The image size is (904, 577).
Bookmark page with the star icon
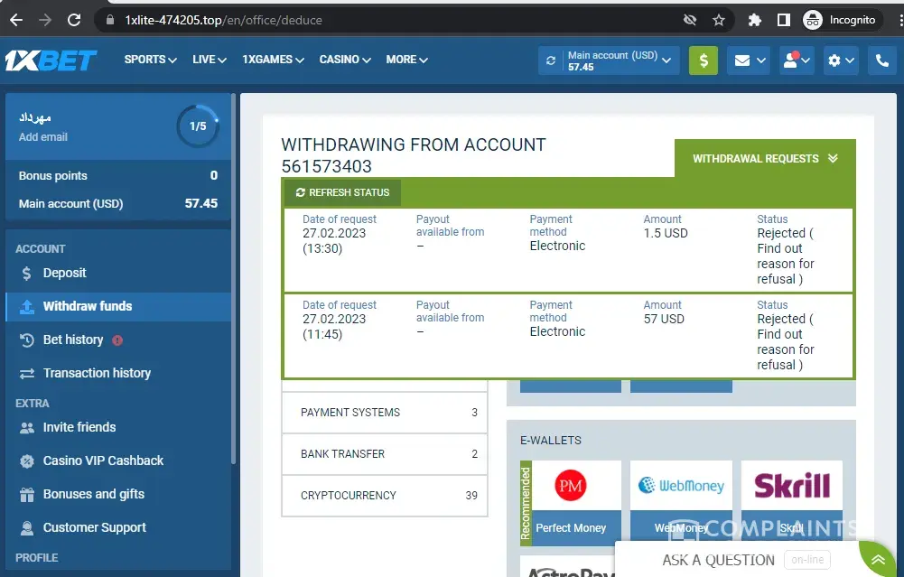pos(718,20)
